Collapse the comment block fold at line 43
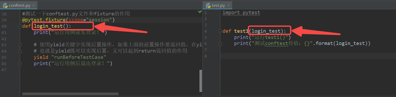Image resolution: width=396 pixels, height=97 pixels. [x=20, y=45]
